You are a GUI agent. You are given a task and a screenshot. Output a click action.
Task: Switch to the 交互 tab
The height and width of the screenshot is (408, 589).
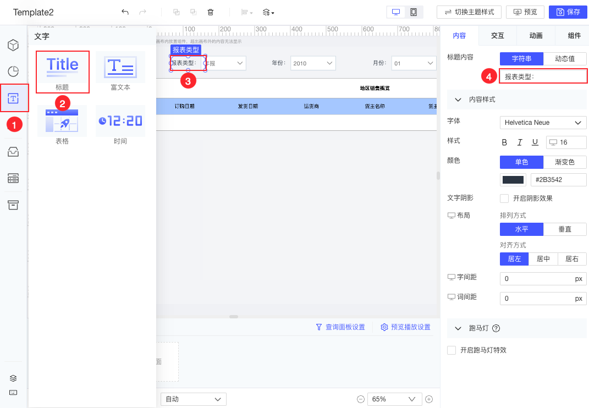click(497, 36)
